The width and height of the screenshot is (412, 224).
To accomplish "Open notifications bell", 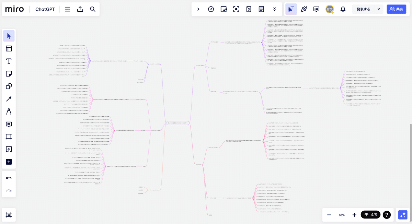I will click(x=343, y=9).
